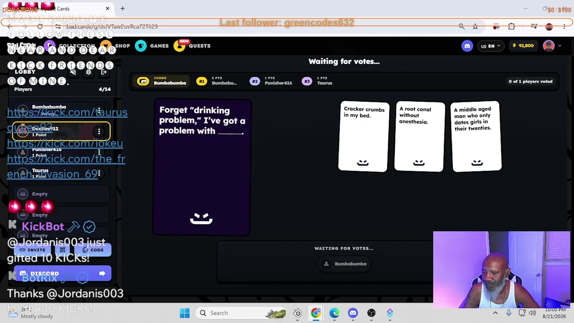
Task: Click the Windows Start button
Action: [x=185, y=313]
